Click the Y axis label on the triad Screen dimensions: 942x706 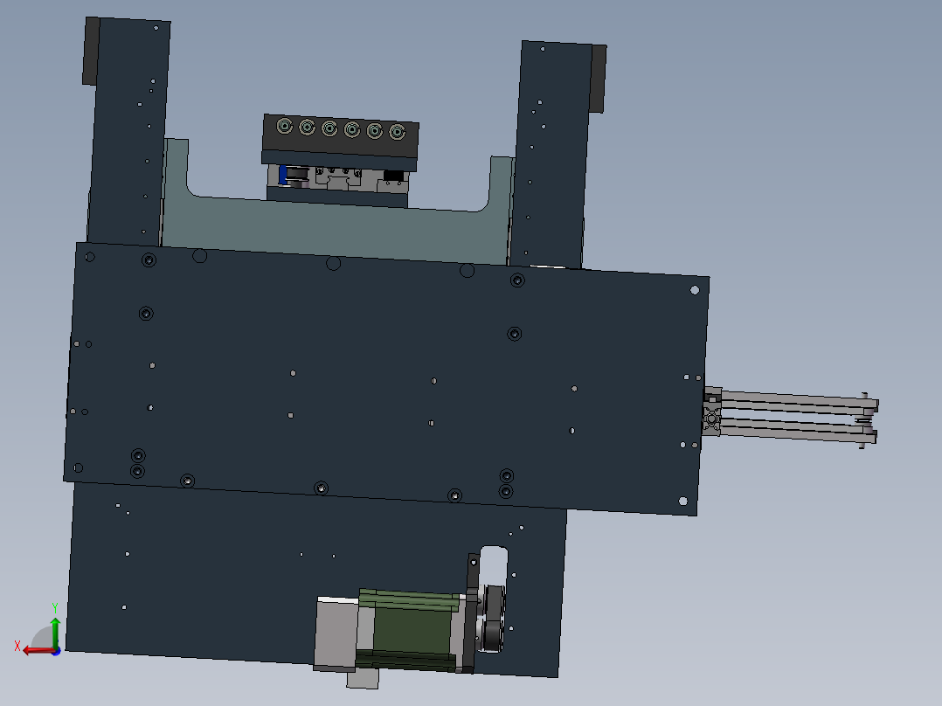click(54, 605)
